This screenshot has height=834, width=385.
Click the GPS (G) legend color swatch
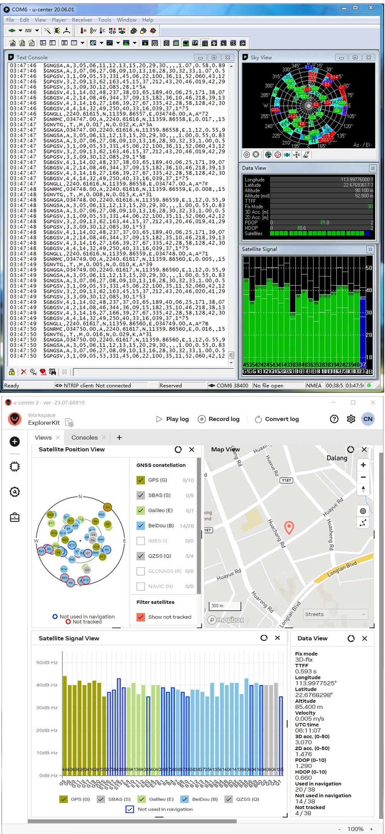64,799
